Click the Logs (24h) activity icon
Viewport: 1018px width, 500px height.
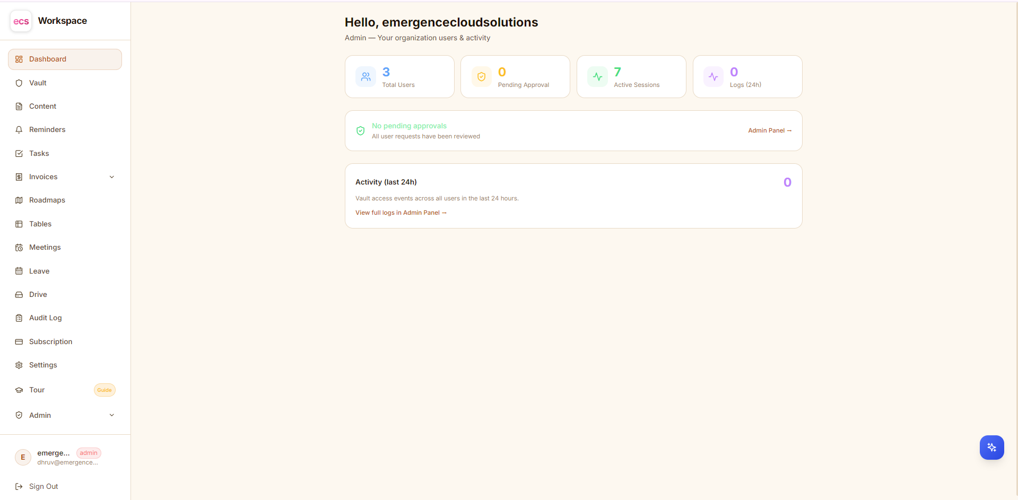coord(714,77)
